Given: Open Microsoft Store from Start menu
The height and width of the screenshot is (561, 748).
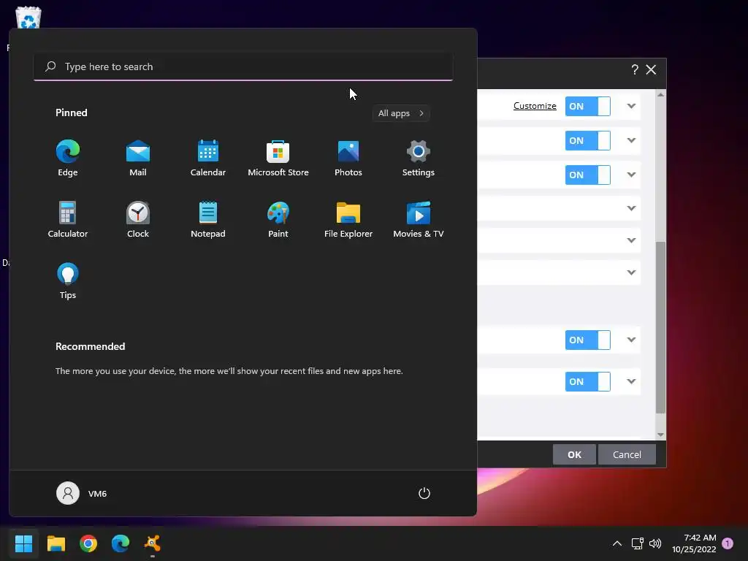Looking at the screenshot, I should pyautogui.click(x=278, y=159).
